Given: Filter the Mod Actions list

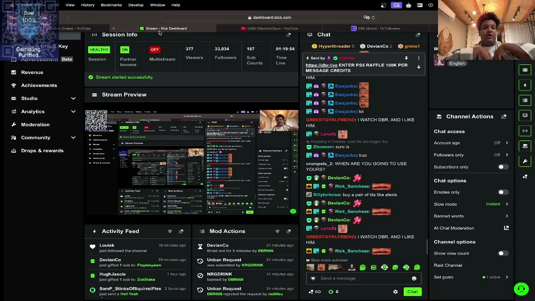Looking at the screenshot, I should (x=277, y=231).
